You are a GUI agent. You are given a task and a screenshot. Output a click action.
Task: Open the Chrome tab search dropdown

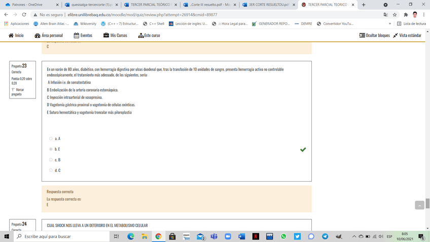(x=385, y=5)
